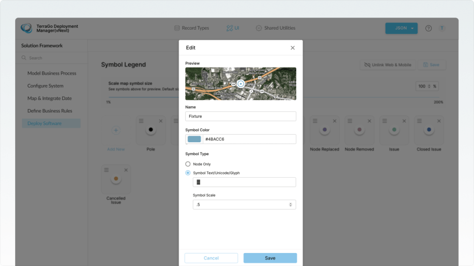
Task: Adjust the Symbol Scale stepper arrows
Action: pos(290,205)
